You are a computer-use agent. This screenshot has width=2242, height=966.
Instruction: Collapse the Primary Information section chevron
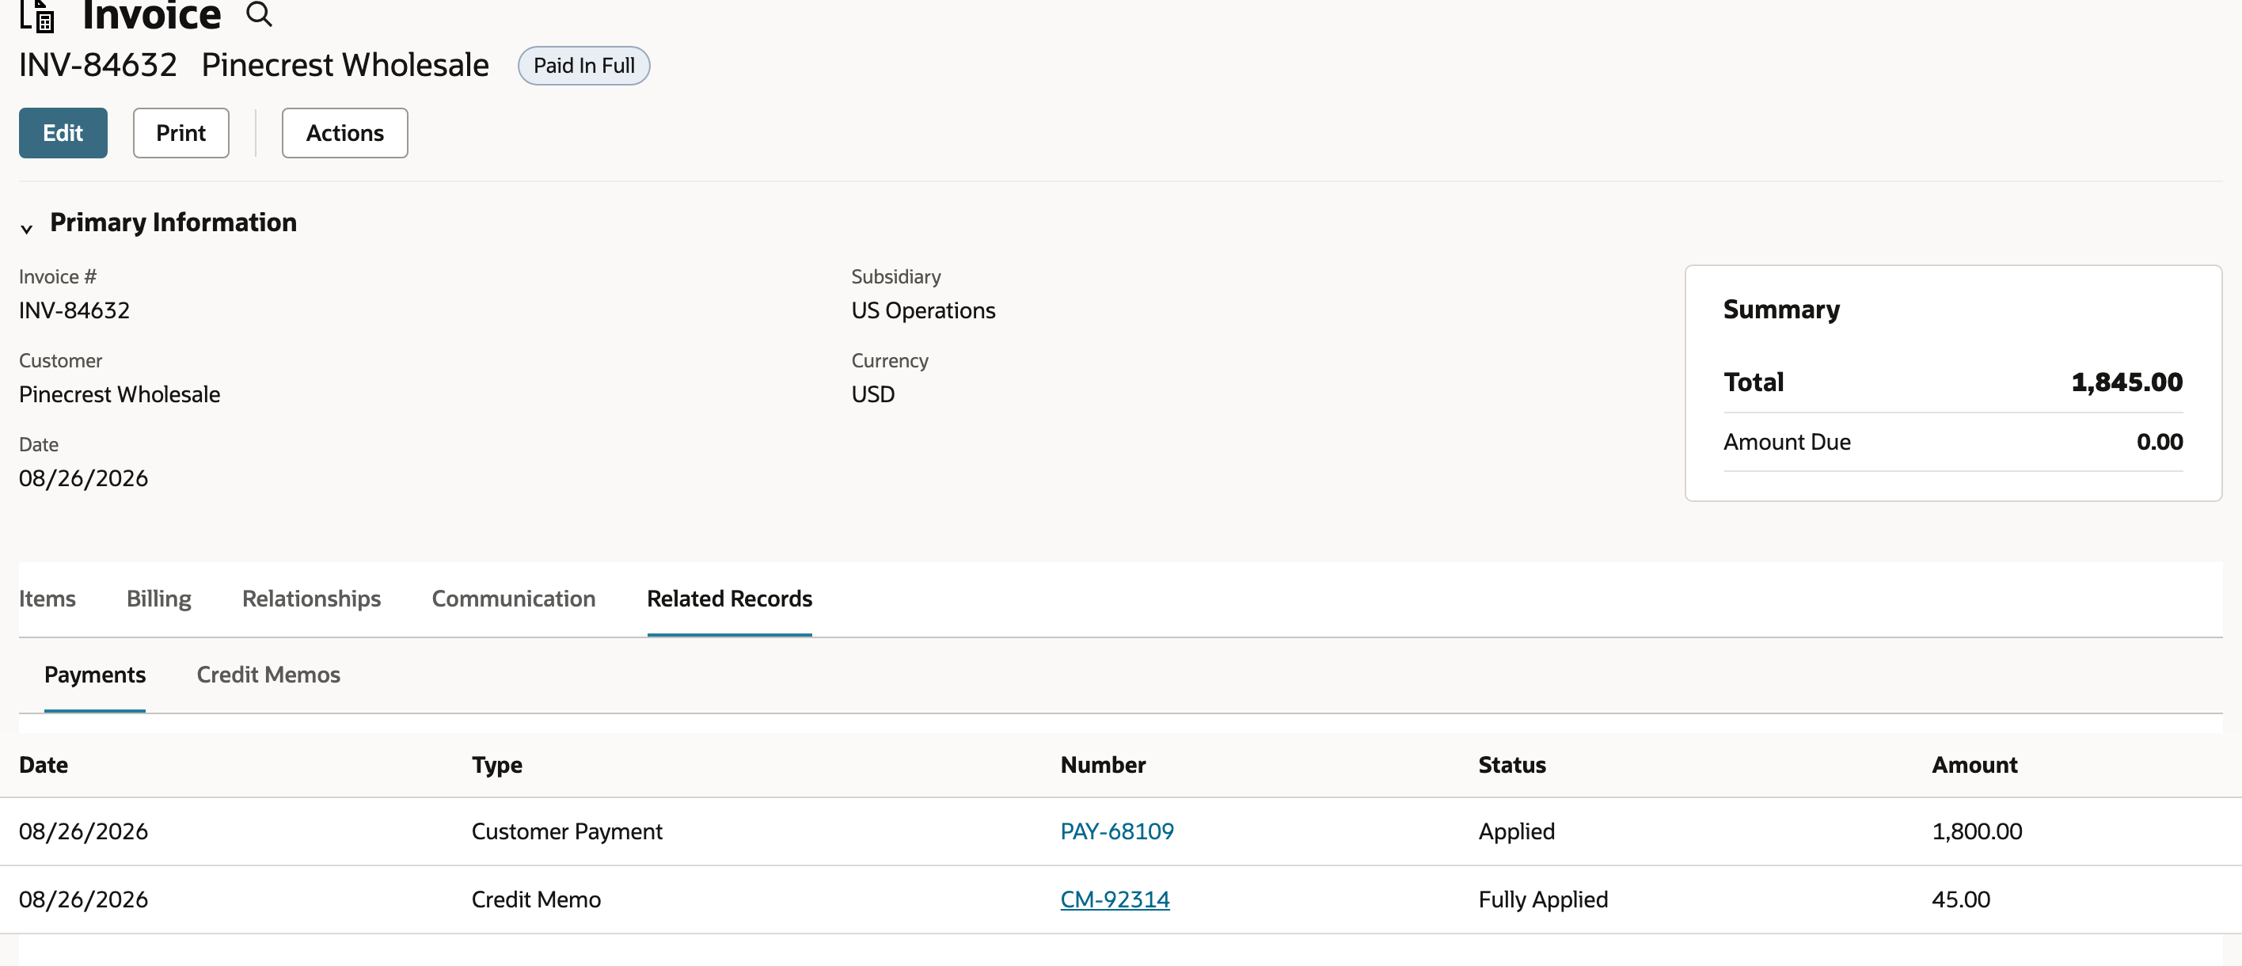pyautogui.click(x=27, y=229)
